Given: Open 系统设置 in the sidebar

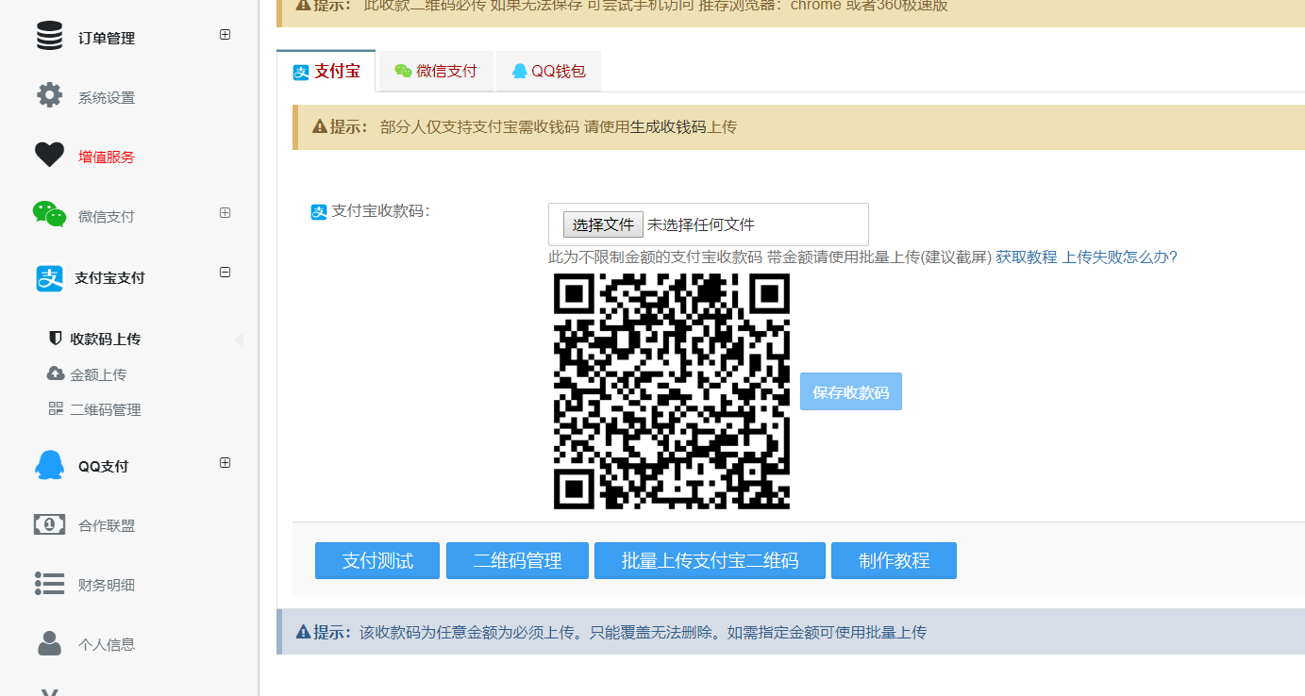Looking at the screenshot, I should click(x=107, y=98).
